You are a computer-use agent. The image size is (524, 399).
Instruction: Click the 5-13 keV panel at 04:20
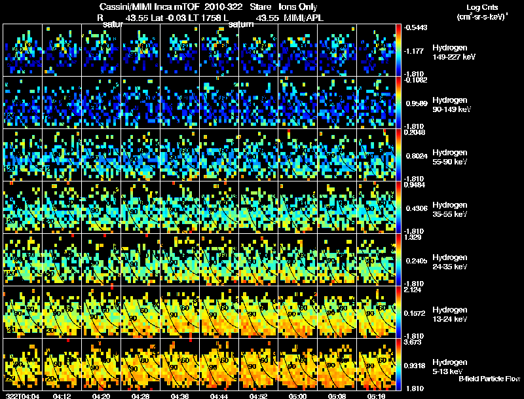click(x=101, y=364)
